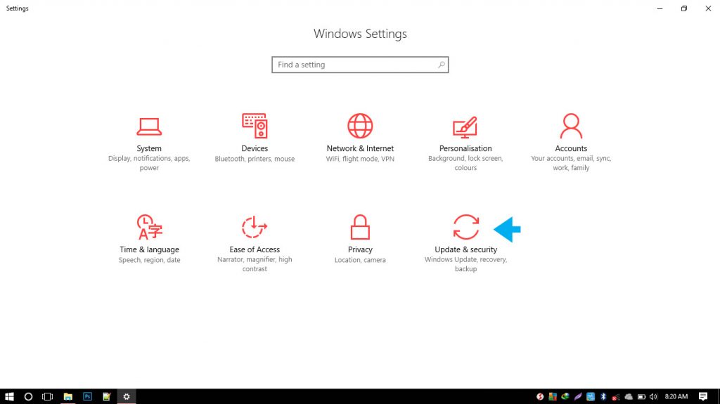Click the red S tray icon
The width and height of the screenshot is (720, 404).
click(540, 397)
